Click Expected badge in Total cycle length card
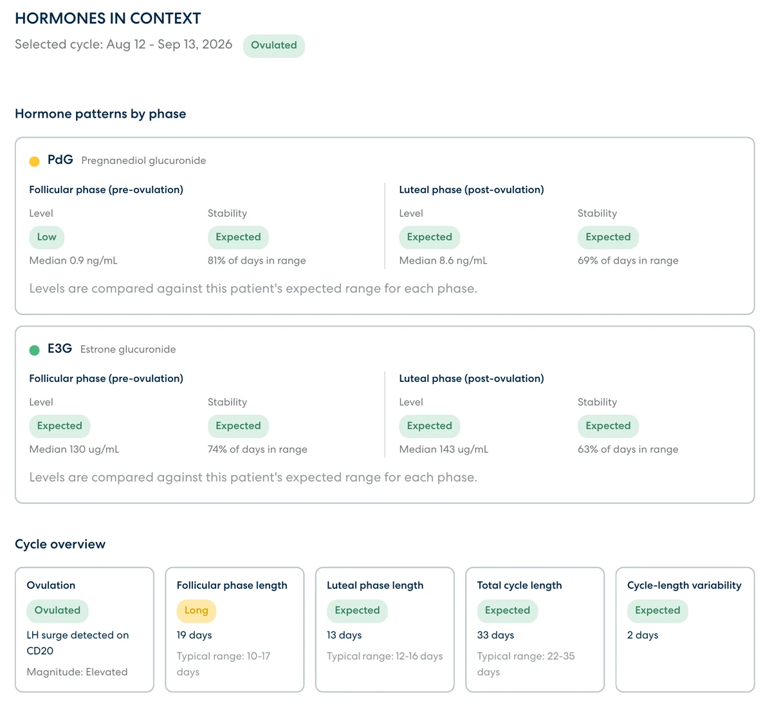Screen dimensions: 772x708 (508, 611)
